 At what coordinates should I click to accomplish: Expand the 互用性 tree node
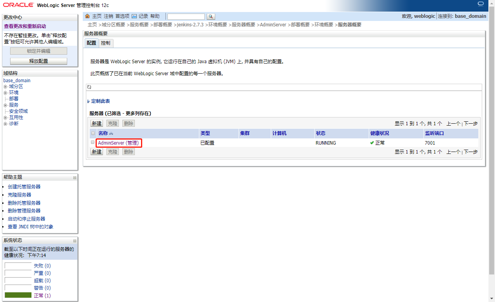5,117
